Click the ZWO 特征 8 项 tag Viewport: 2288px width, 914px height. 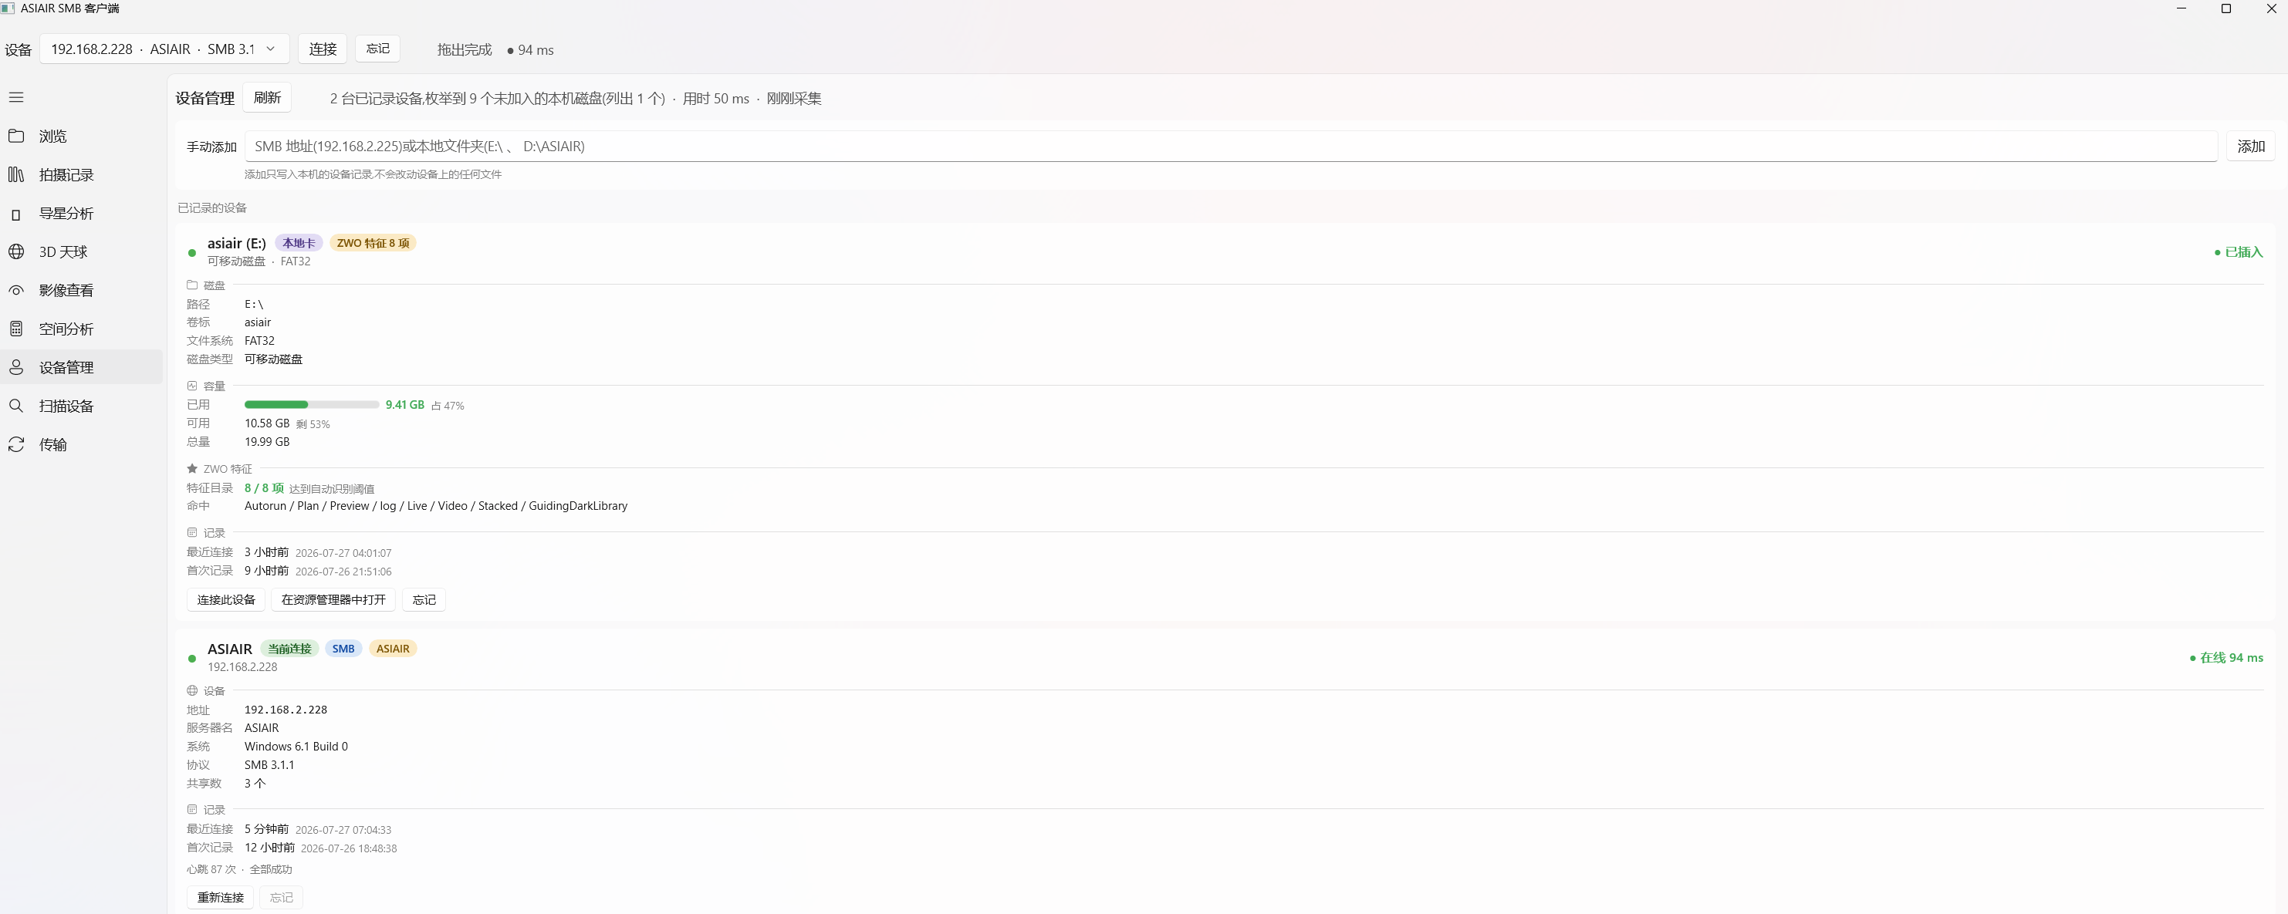click(373, 243)
